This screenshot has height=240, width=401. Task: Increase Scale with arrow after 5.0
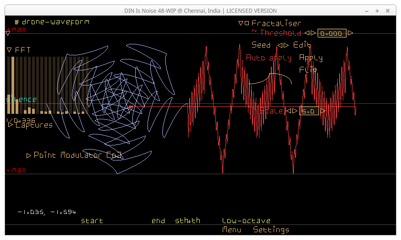pyautogui.click(x=323, y=111)
